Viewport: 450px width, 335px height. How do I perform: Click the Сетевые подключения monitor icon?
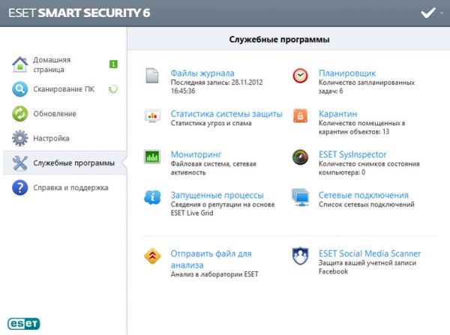(300, 197)
